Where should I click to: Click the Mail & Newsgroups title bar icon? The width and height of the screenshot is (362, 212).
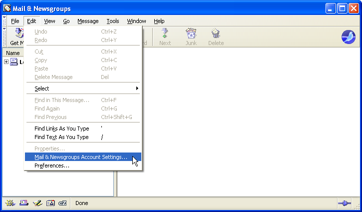tap(7, 8)
